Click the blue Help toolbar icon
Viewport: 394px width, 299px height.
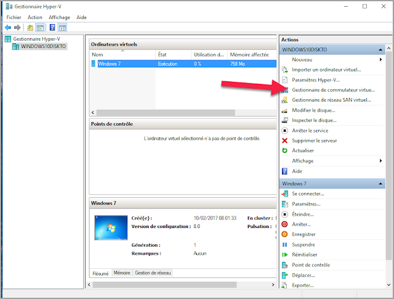click(52, 27)
